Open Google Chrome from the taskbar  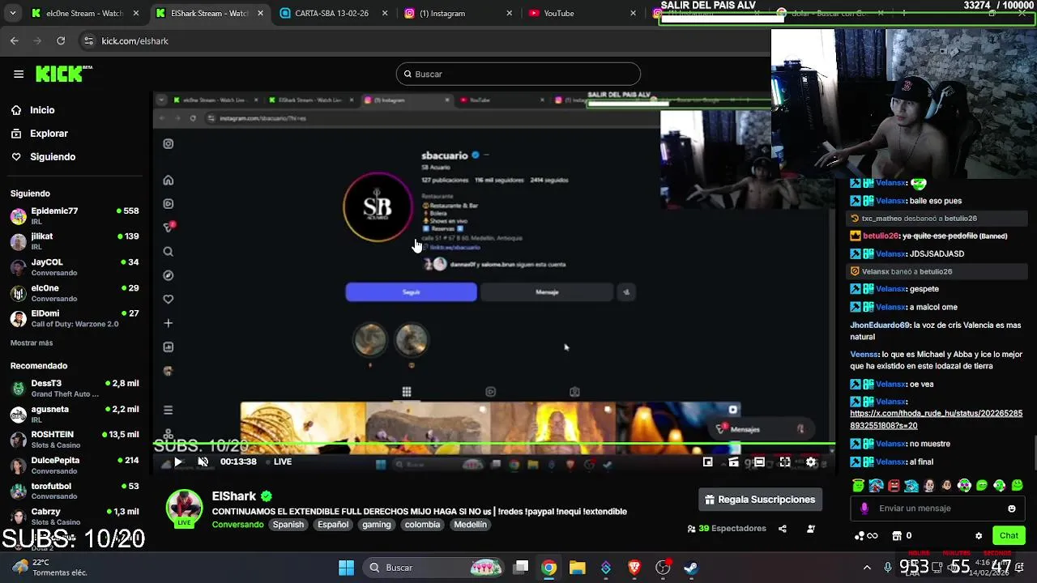(549, 568)
